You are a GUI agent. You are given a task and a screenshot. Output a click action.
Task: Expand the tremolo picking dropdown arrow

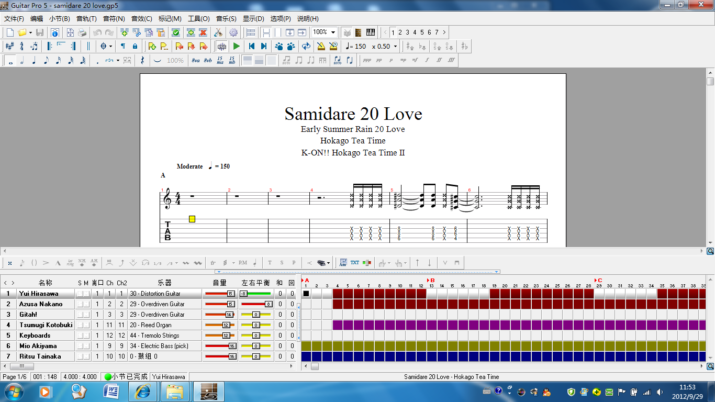click(233, 263)
